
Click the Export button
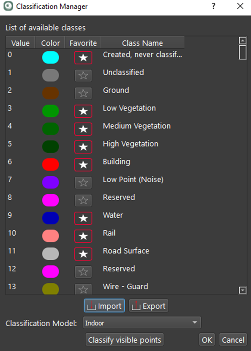pyautogui.click(x=149, y=306)
